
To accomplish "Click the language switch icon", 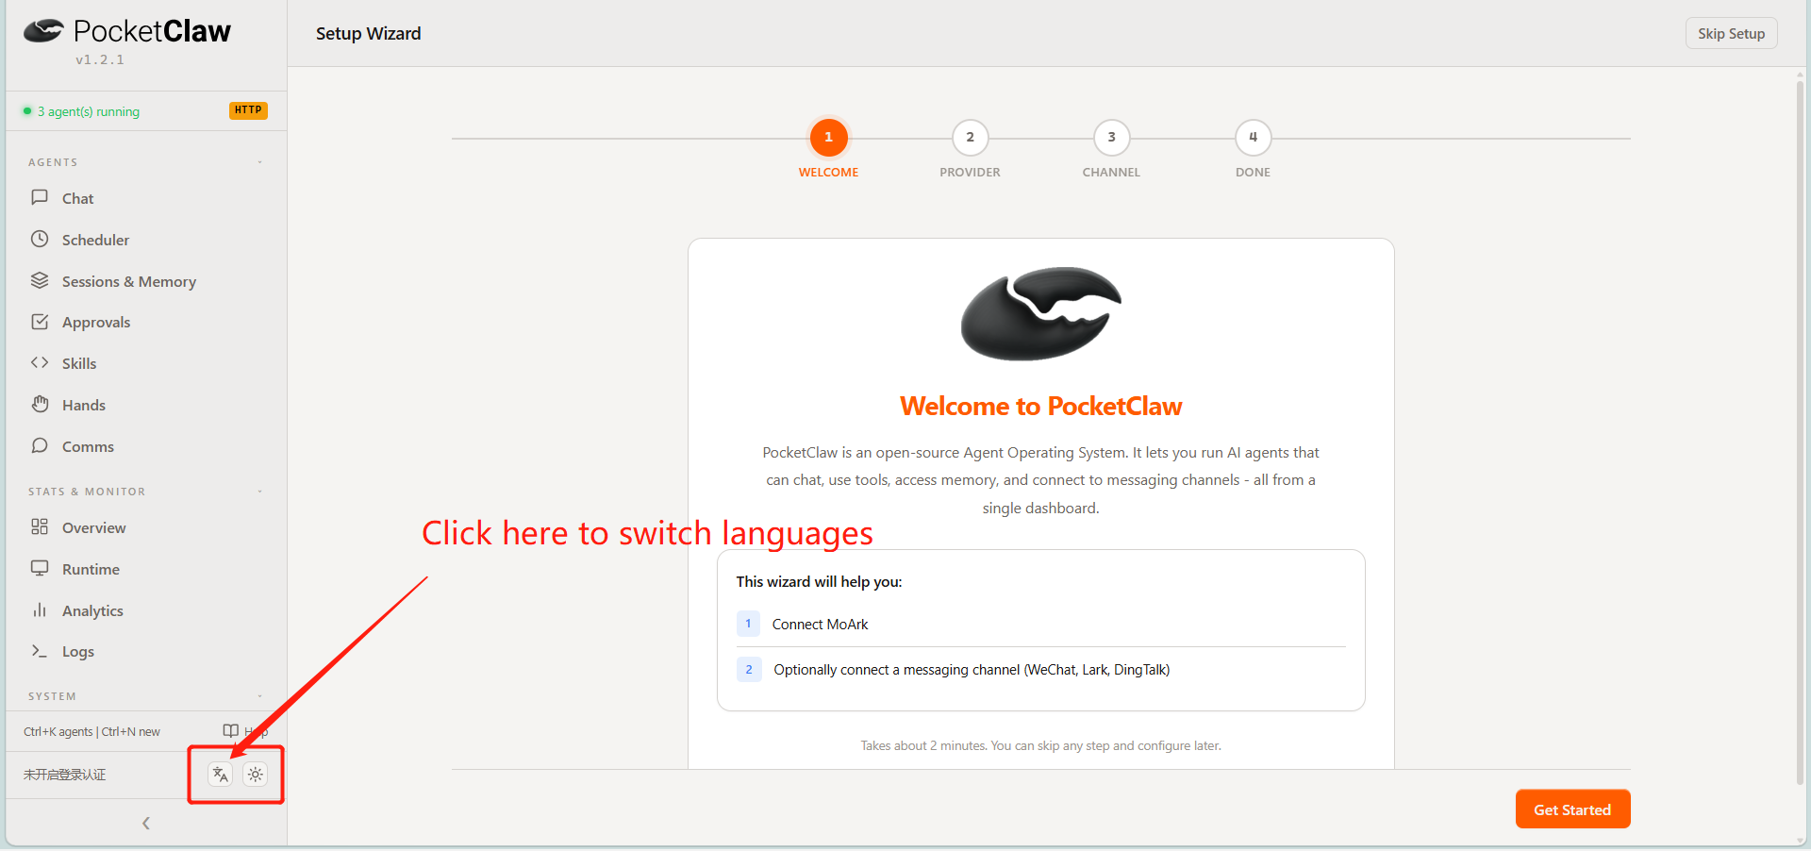I will (x=221, y=775).
